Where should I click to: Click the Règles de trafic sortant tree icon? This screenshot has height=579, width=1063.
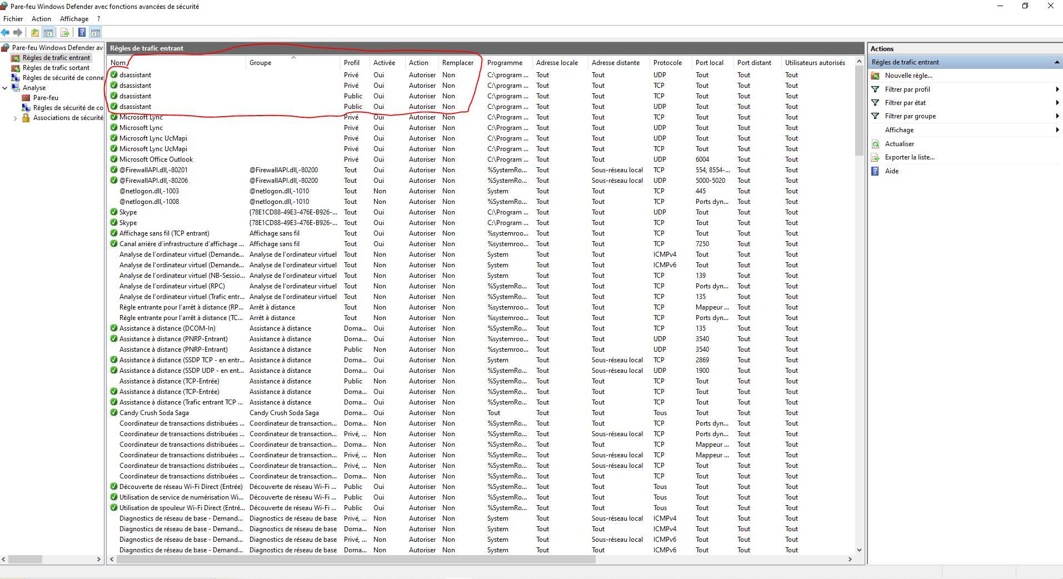pyautogui.click(x=16, y=68)
